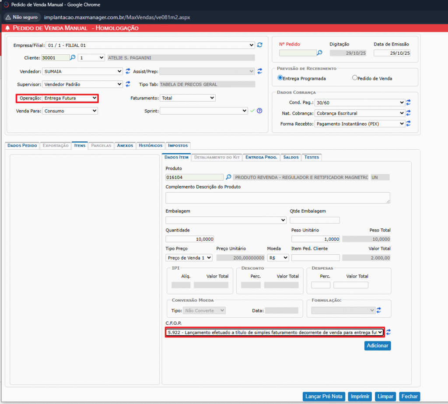The image size is (448, 404).
Task: Click the magnifier search icon beside Cliente
Action: [x=73, y=57]
